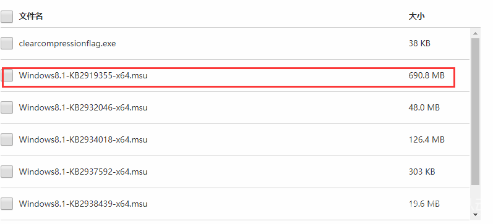Viewport: 493px width, 224px height.
Task: Mark the checkbox for Windows8.1-KB2937592-x64.msu
Action: (x=7, y=172)
